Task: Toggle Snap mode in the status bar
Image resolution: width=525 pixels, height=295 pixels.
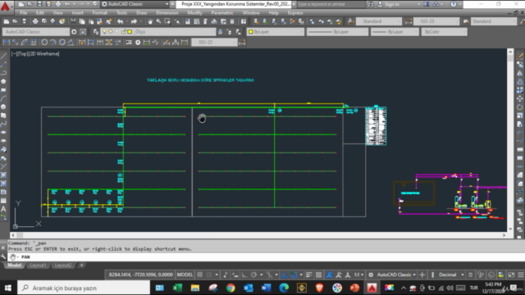Action: pos(209,275)
